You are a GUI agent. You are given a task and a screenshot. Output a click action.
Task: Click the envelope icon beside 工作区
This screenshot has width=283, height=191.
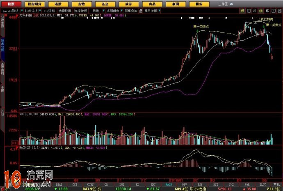(231, 4)
